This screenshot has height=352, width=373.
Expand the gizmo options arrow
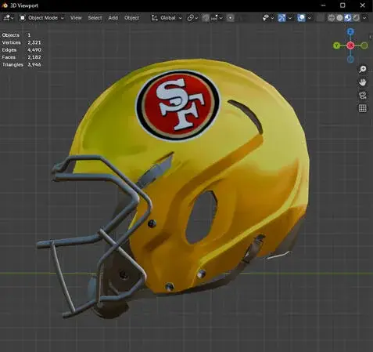click(290, 18)
